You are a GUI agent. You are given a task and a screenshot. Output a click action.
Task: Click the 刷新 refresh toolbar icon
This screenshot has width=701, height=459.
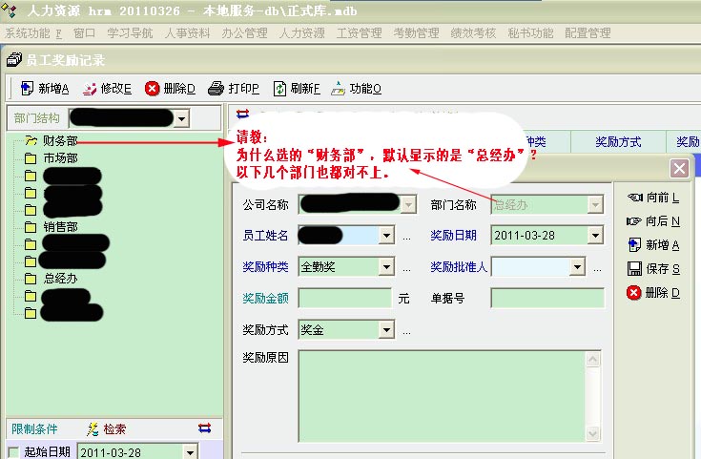click(279, 89)
